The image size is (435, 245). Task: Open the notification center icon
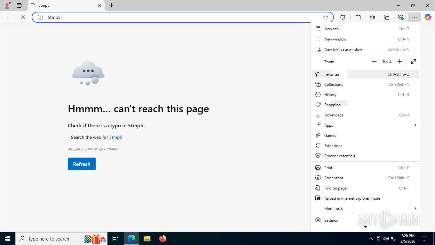point(424,239)
